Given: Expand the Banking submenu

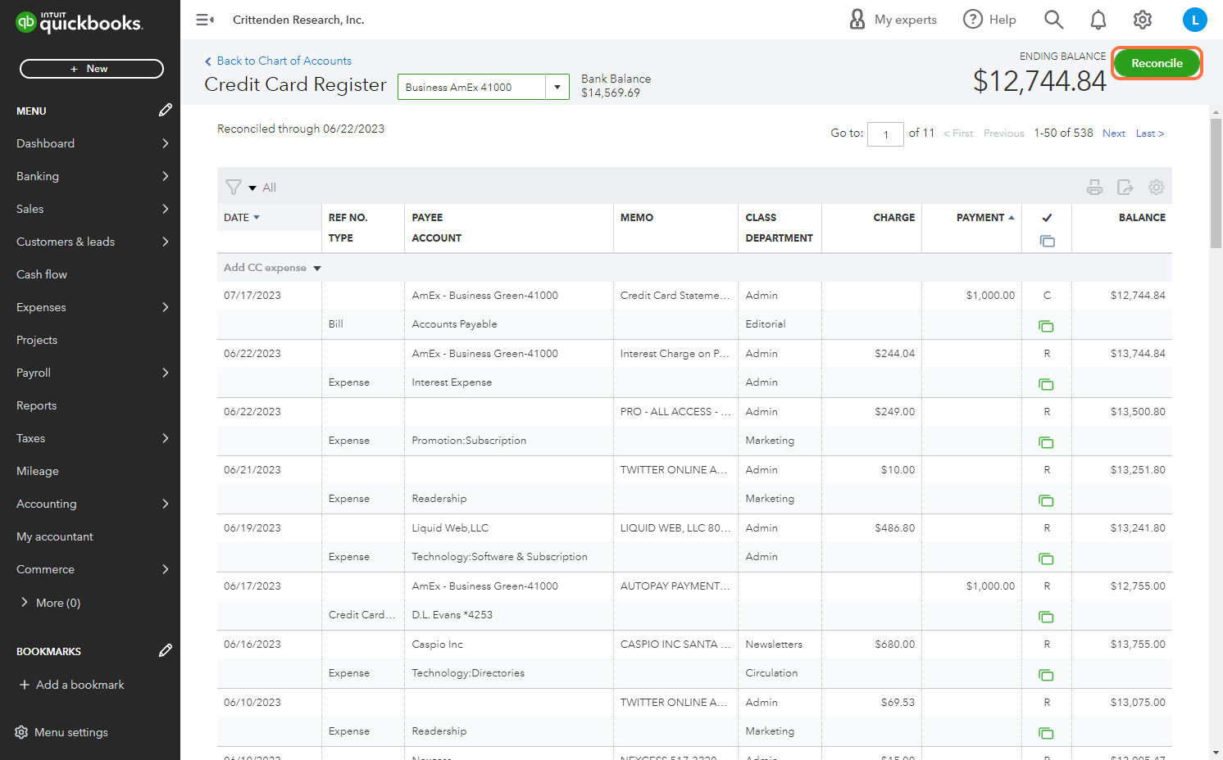Looking at the screenshot, I should coord(166,176).
